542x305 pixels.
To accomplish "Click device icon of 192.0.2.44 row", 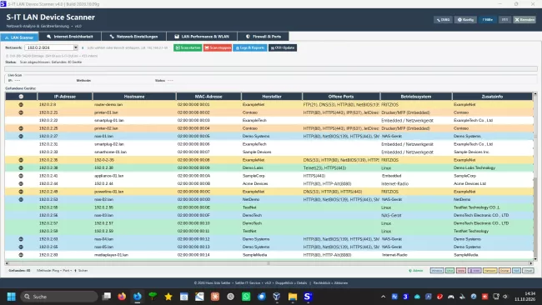I will 21,184.
